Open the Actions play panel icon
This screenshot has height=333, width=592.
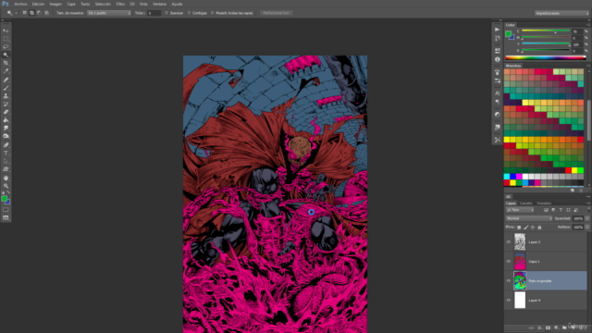pyautogui.click(x=498, y=30)
